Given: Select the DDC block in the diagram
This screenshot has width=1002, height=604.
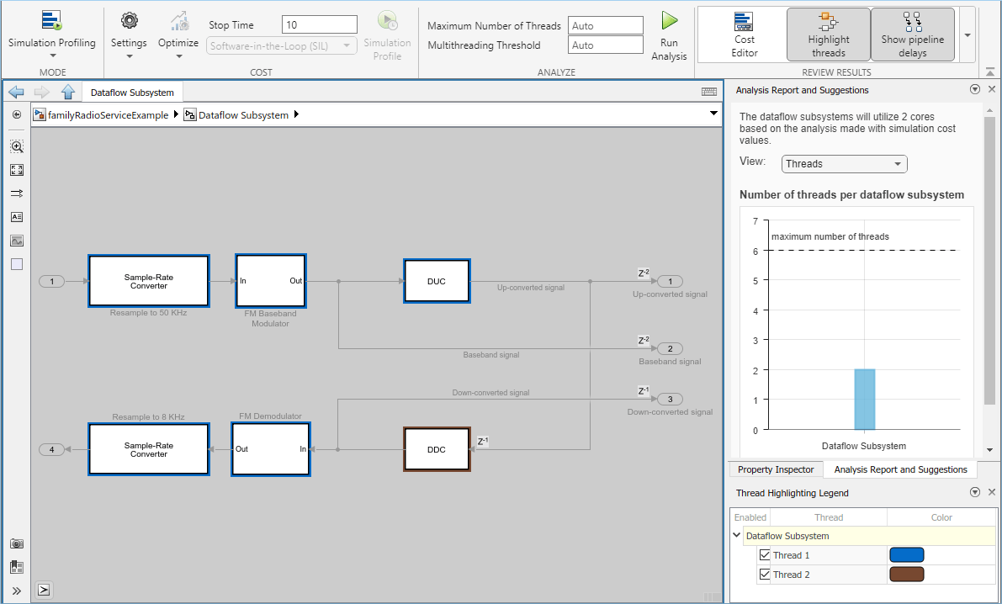Looking at the screenshot, I should pyautogui.click(x=437, y=449).
